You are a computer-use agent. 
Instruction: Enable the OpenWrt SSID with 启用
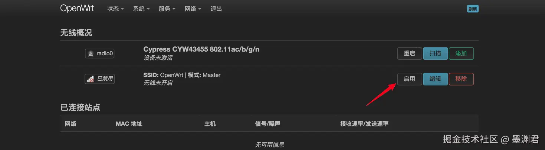coord(410,79)
